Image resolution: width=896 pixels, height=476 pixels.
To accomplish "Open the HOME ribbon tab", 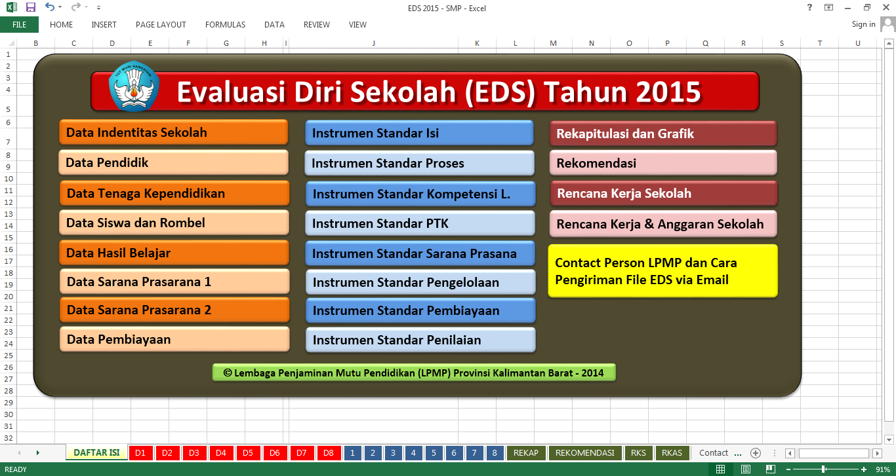I will click(61, 25).
